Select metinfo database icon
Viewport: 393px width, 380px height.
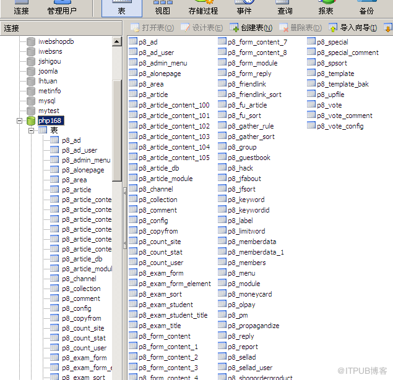pyautogui.click(x=31, y=91)
